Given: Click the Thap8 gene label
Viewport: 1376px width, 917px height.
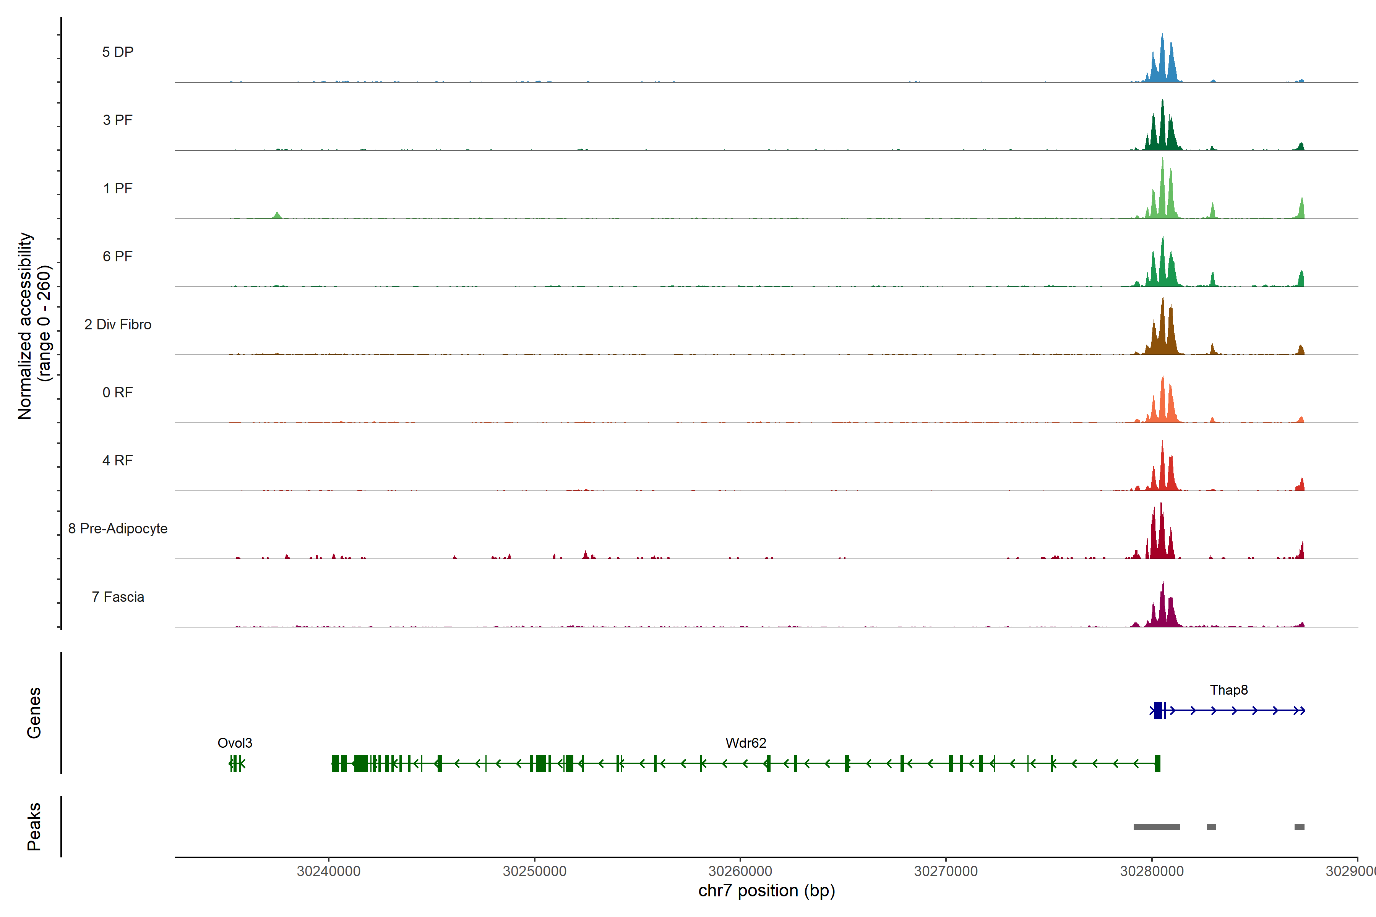Looking at the screenshot, I should pyautogui.click(x=1228, y=690).
